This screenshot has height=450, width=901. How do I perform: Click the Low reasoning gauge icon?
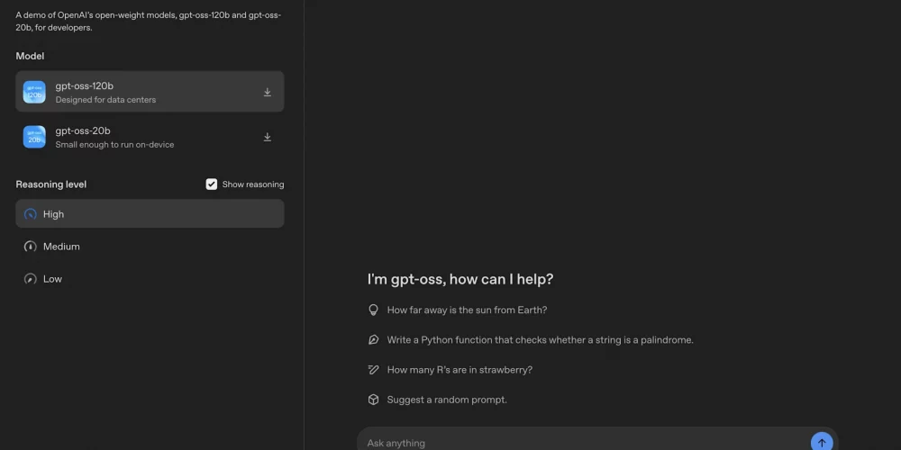(x=30, y=279)
